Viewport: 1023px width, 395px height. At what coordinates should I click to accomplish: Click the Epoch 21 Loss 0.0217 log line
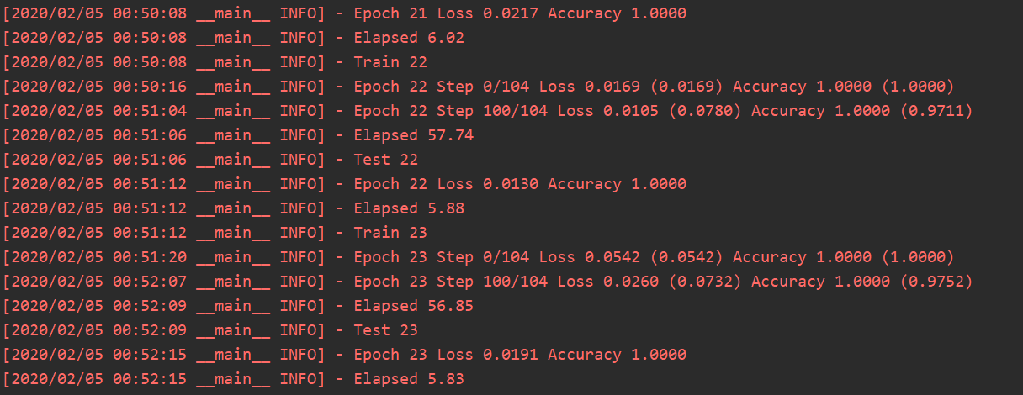click(x=519, y=13)
